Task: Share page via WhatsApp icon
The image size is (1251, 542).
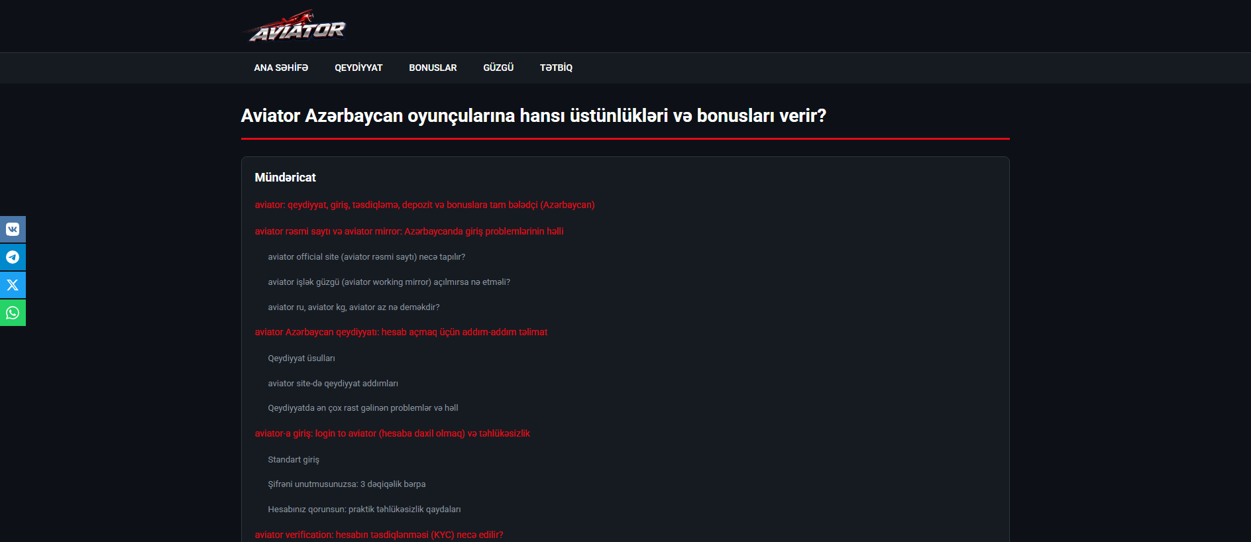Action: pyautogui.click(x=13, y=313)
